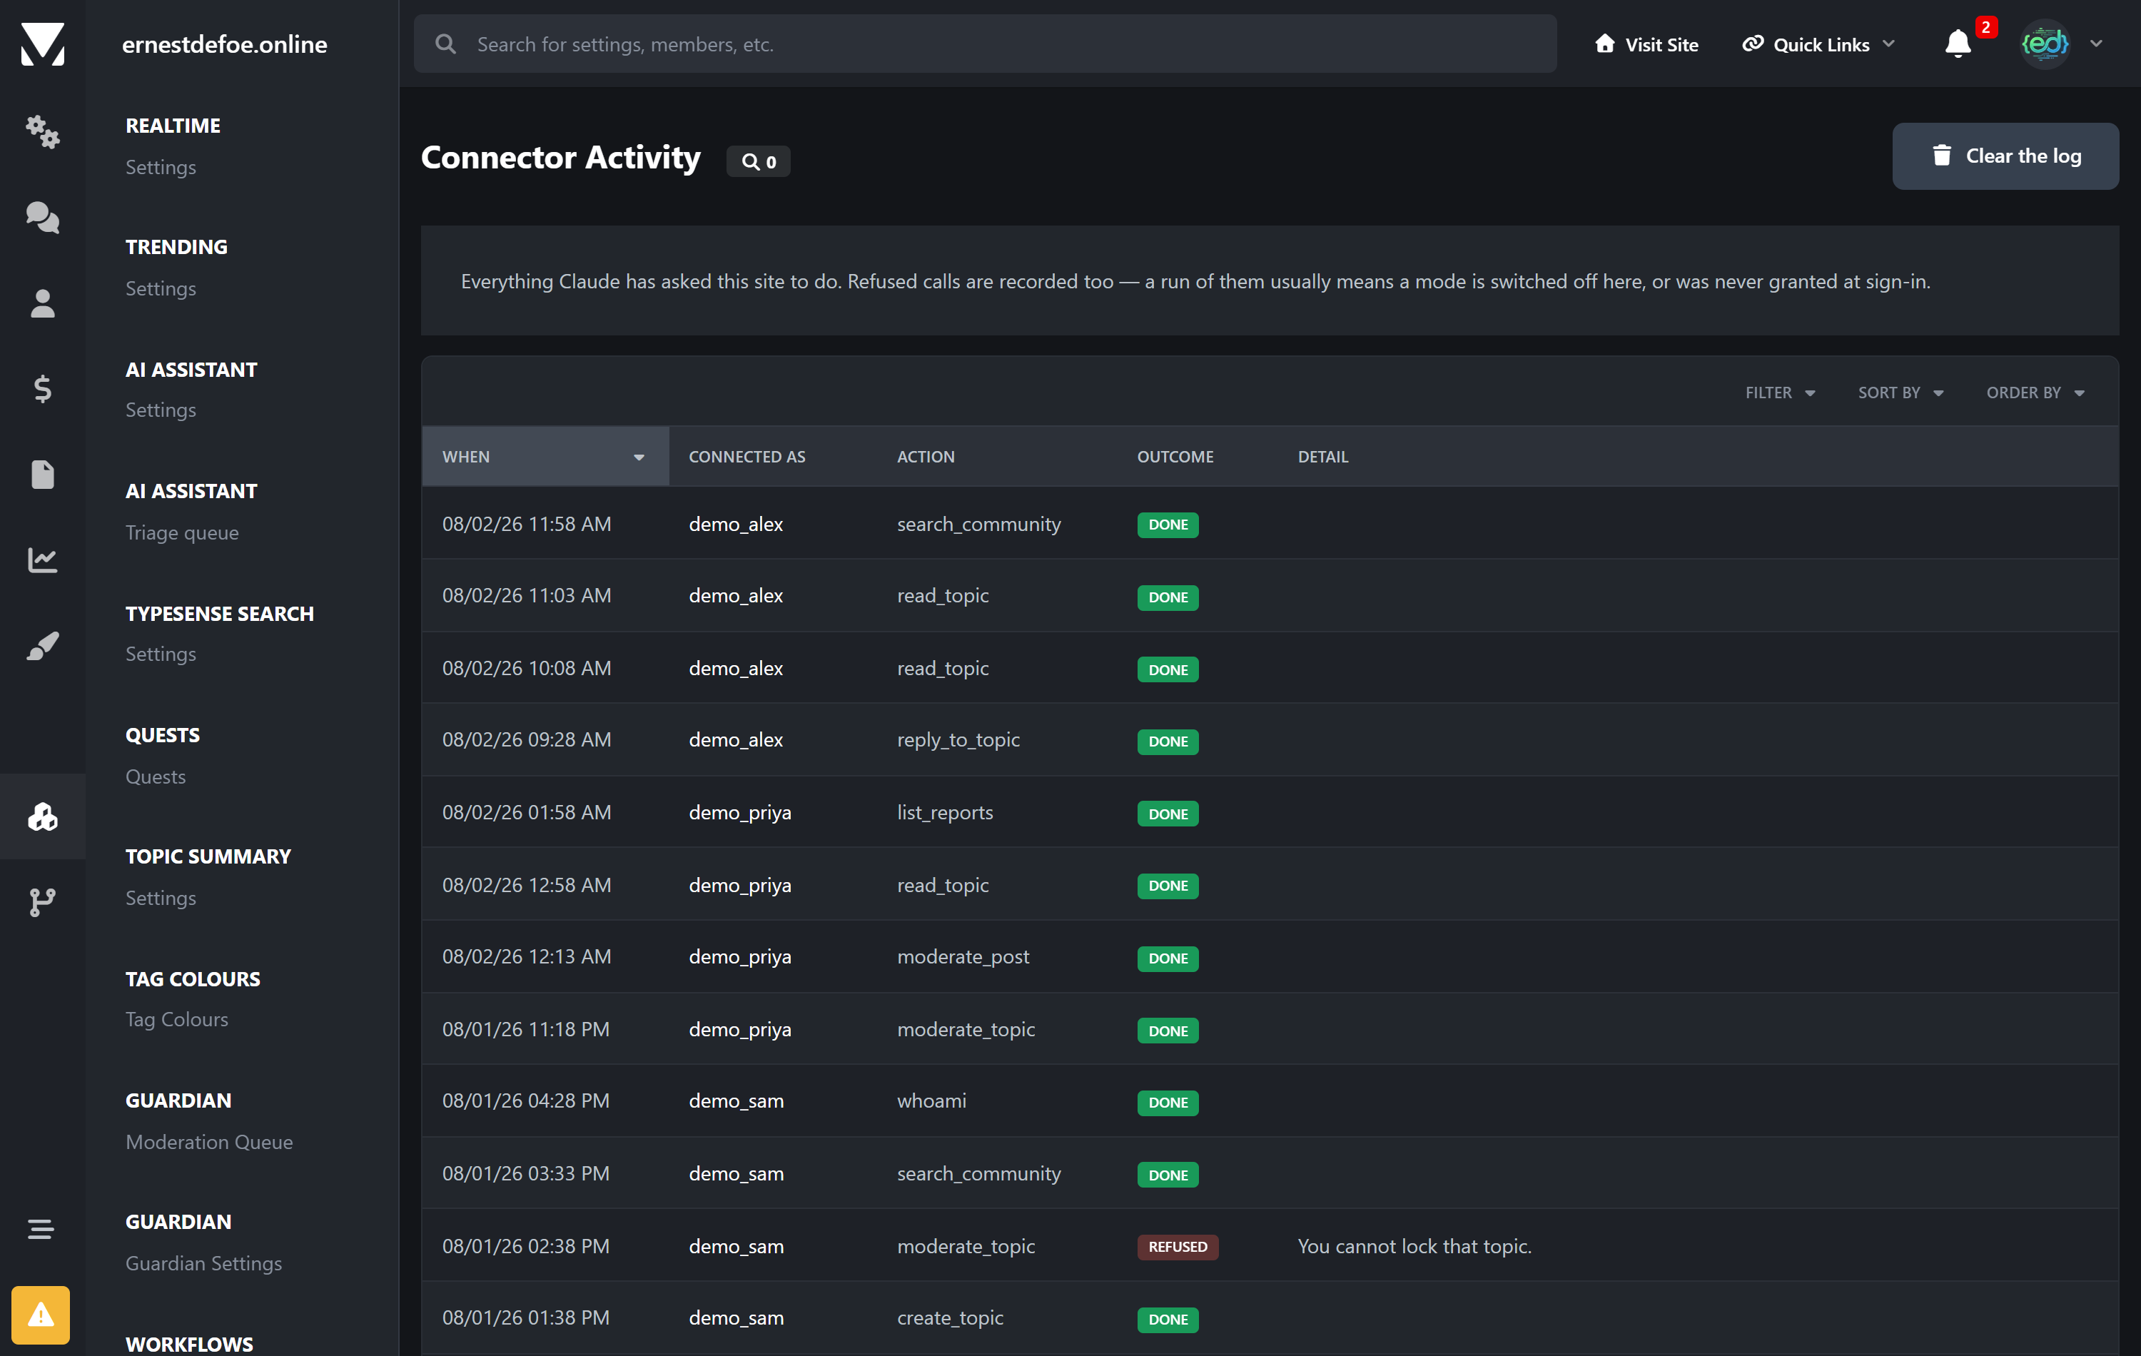Viewport: 2141px width, 1356px height.
Task: Open the Customization paintbrush icon
Action: pos(42,646)
